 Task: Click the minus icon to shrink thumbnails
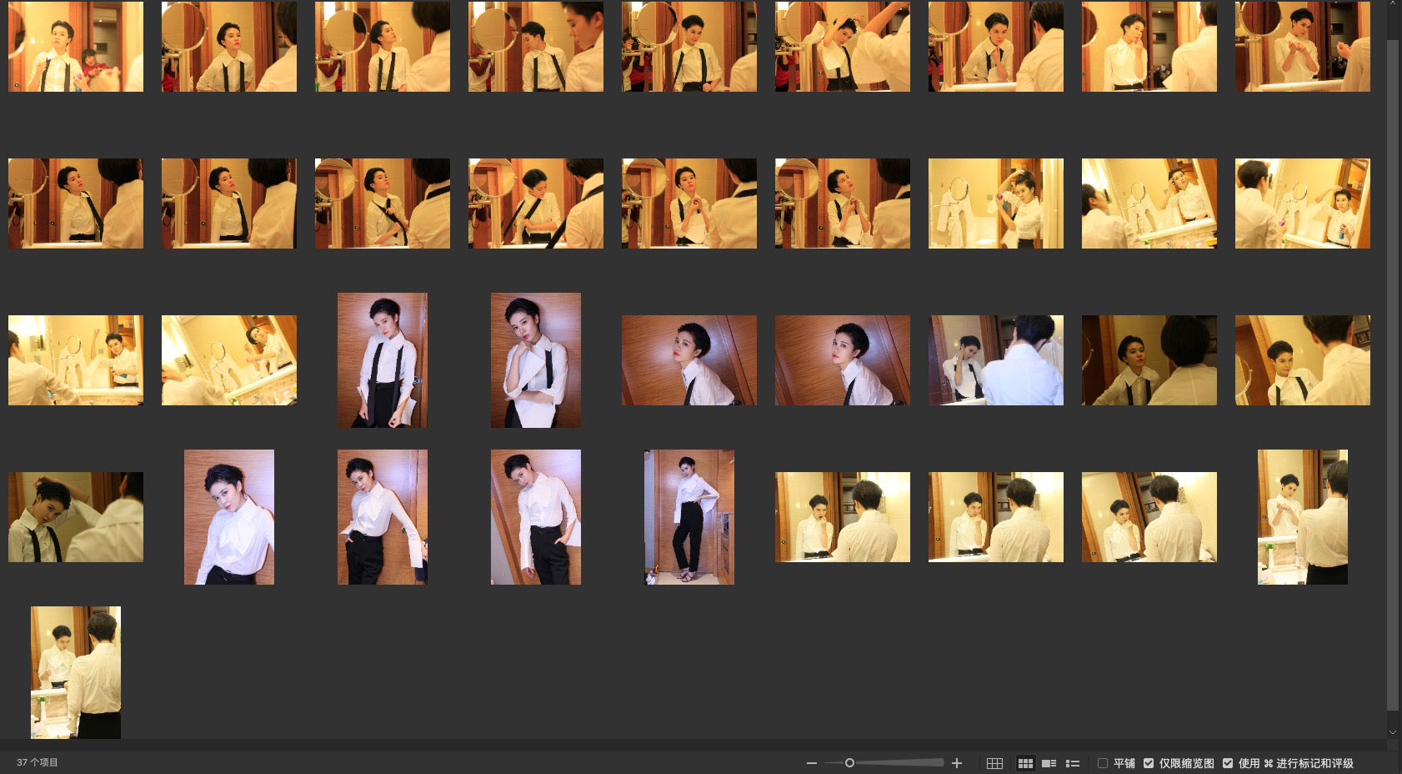click(811, 763)
